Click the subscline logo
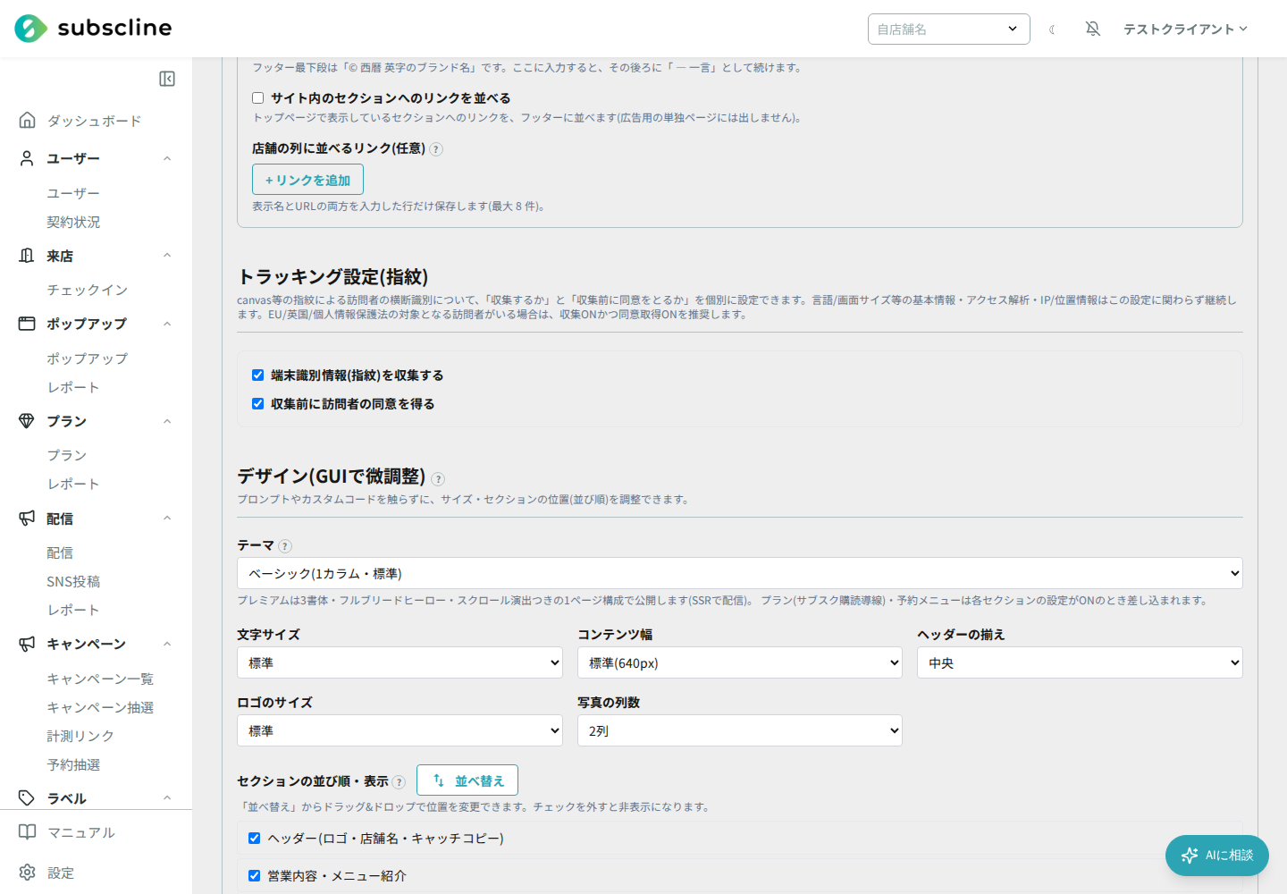 (x=93, y=29)
